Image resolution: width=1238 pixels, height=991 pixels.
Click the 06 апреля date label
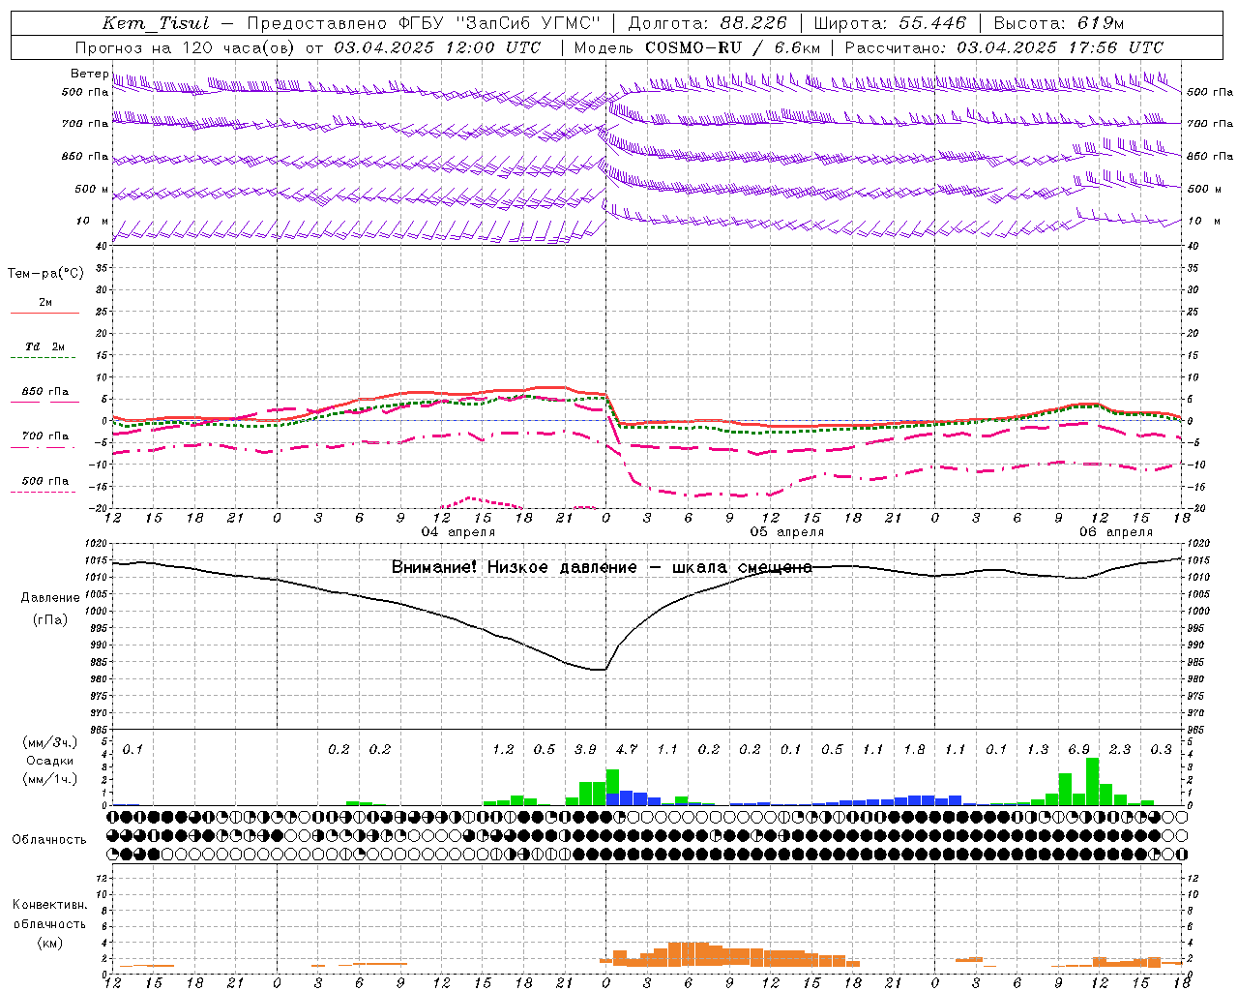pyautogui.click(x=1116, y=532)
